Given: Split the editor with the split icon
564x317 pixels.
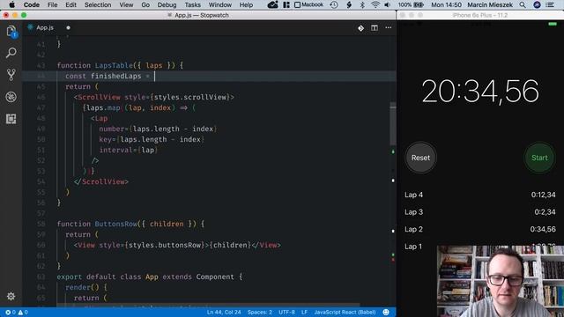Looking at the screenshot, I should click(x=375, y=27).
